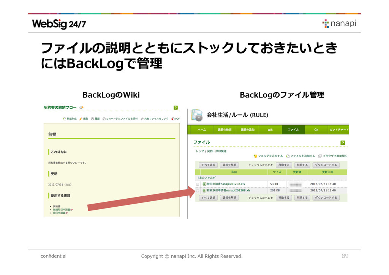Click the 契約書 item in the wiki list

pos(57,206)
